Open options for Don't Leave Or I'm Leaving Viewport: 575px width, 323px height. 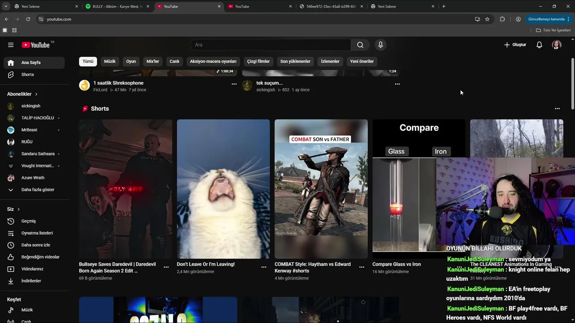264,267
